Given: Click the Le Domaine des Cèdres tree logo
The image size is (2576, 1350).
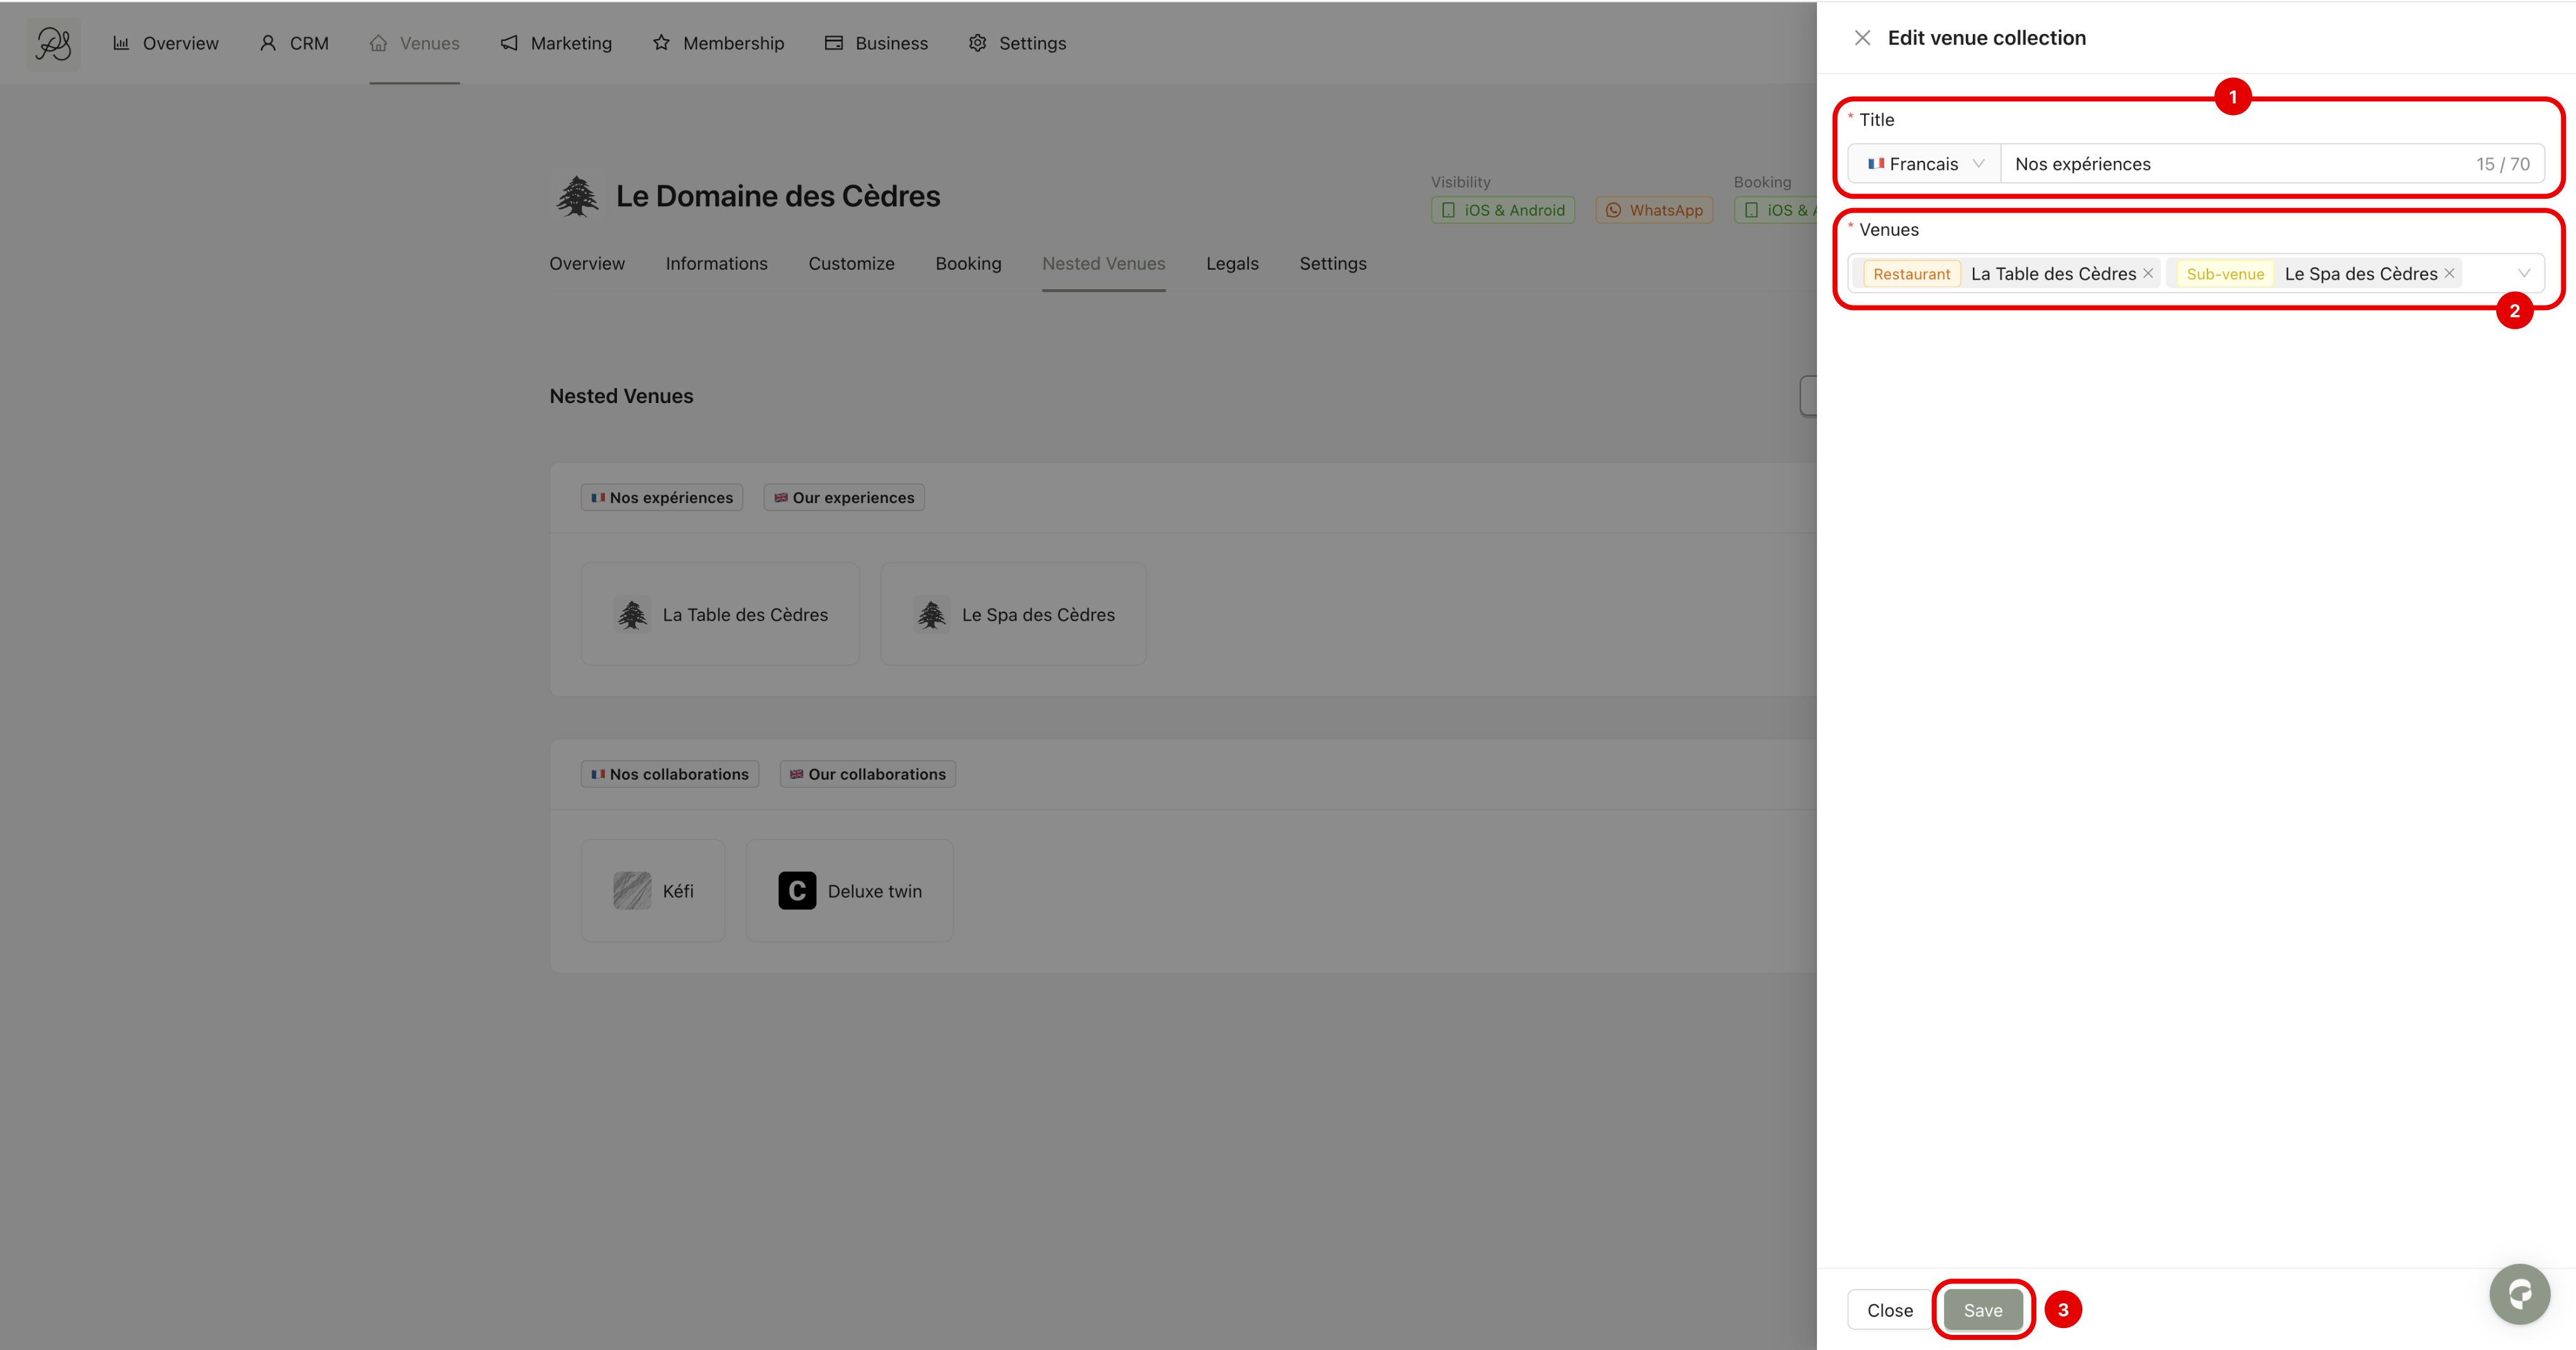Looking at the screenshot, I should pyautogui.click(x=577, y=196).
